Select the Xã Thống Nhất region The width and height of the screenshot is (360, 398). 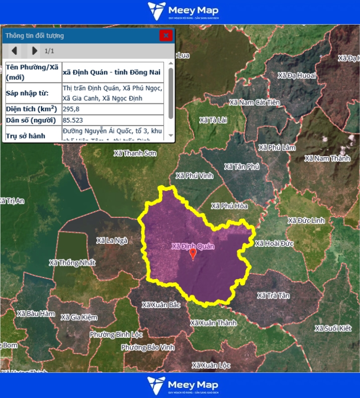point(72,262)
